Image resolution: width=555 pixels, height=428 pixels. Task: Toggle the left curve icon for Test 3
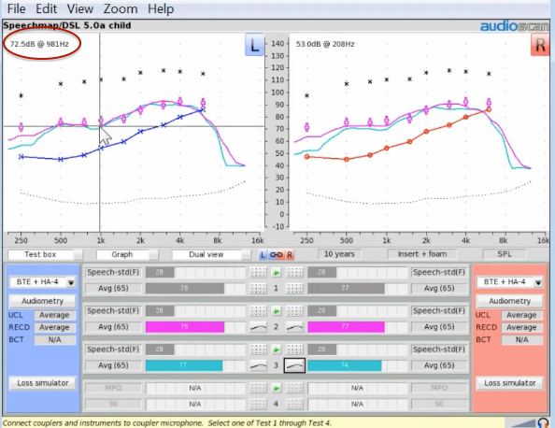pos(258,365)
